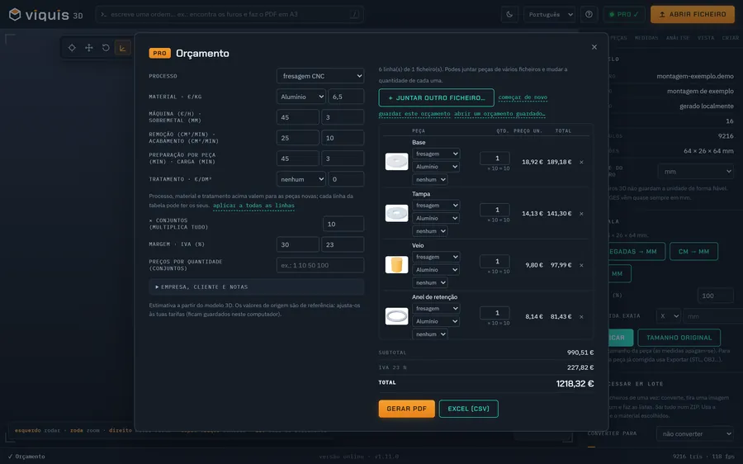743x464 pixels.
Task: Click the Veio row quantity field
Action: coord(495,261)
